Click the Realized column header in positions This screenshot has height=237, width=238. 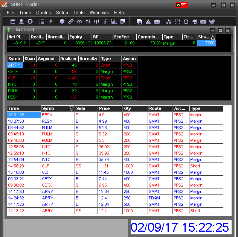click(x=69, y=59)
